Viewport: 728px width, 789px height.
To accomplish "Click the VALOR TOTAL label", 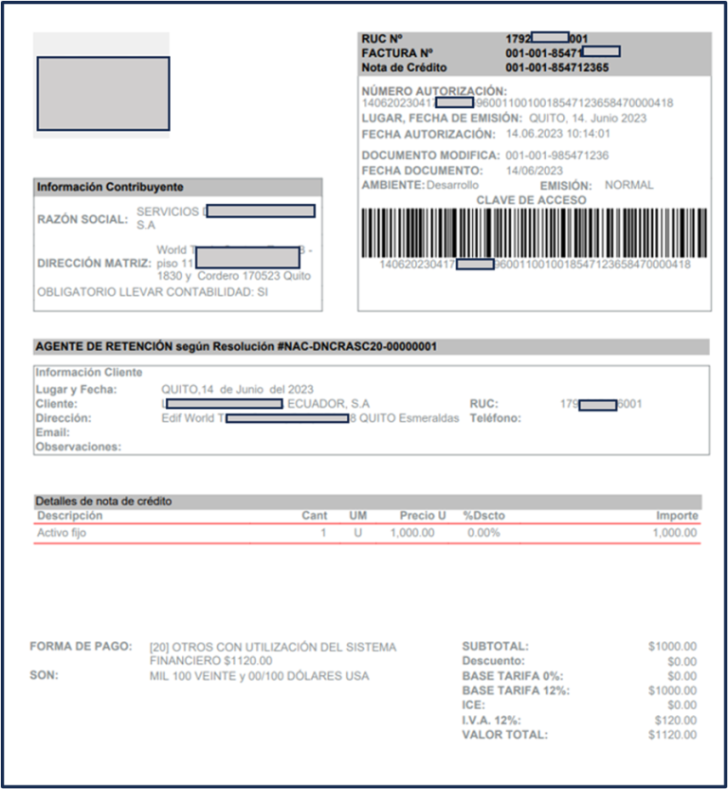I will [504, 734].
